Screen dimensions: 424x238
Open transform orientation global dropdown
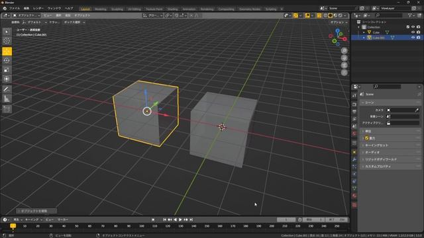[x=153, y=16]
